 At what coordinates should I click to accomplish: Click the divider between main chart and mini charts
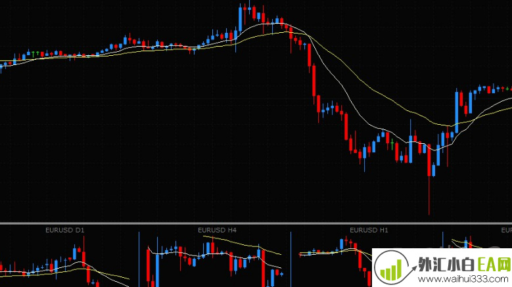click(x=256, y=223)
